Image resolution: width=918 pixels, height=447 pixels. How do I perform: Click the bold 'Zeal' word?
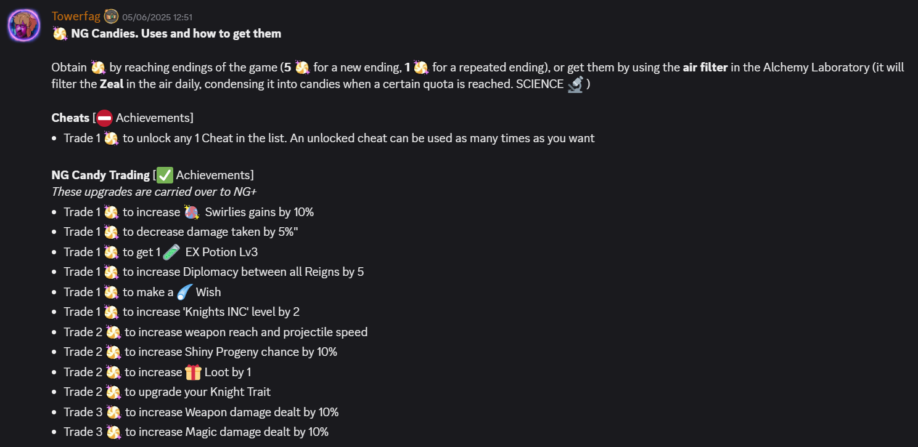pyautogui.click(x=112, y=84)
